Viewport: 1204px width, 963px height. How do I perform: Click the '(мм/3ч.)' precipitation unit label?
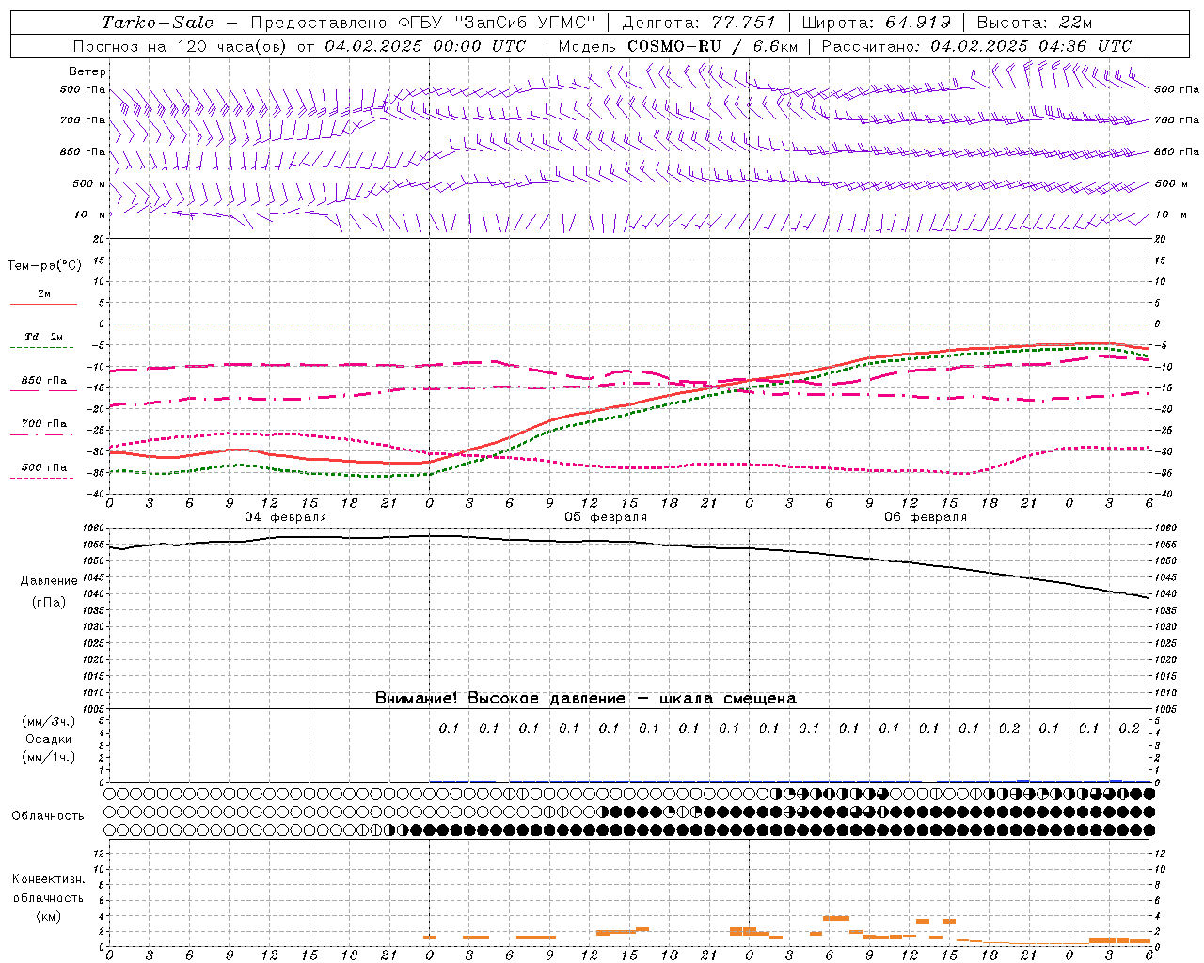[48, 721]
